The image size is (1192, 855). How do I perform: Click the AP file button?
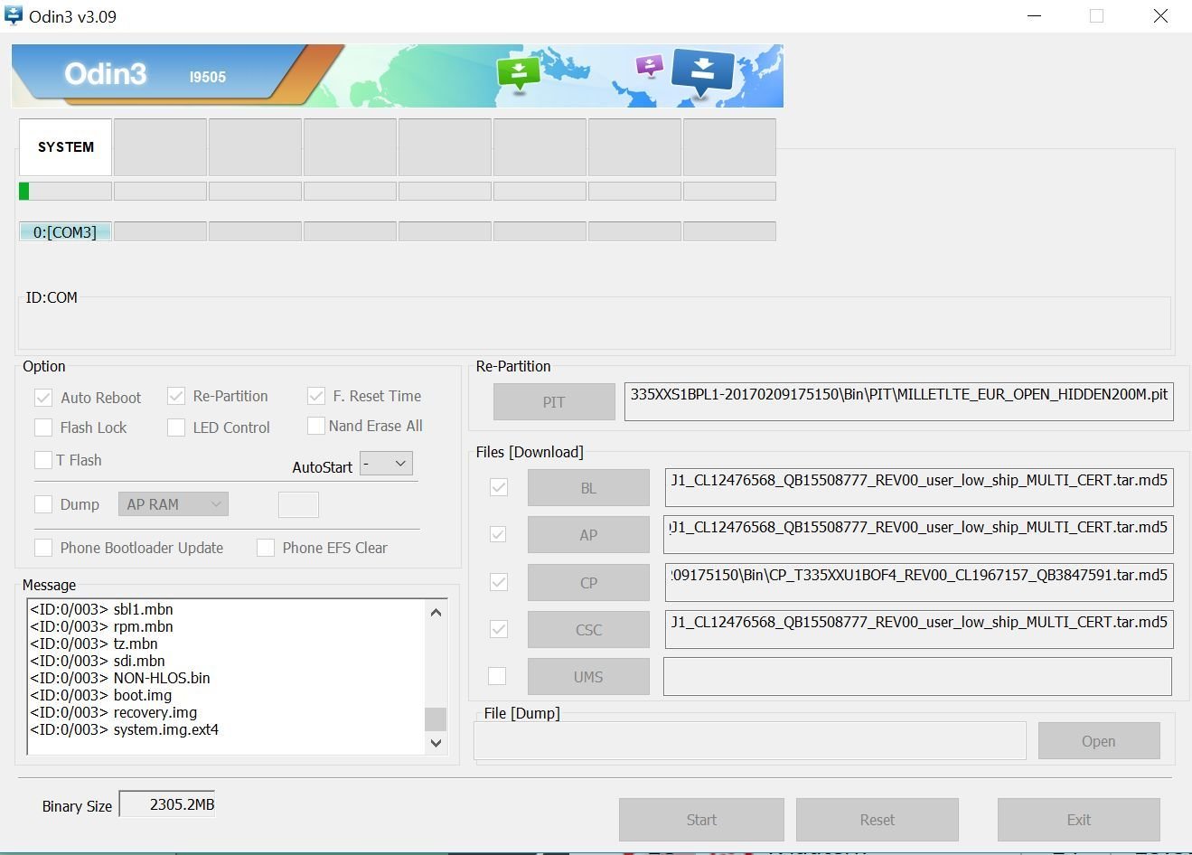(588, 535)
